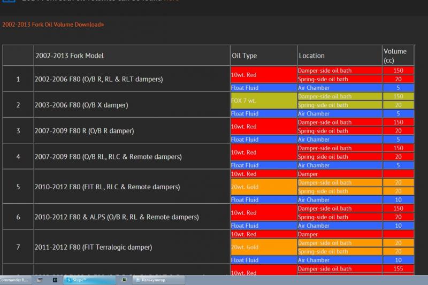The height and width of the screenshot is (285, 428).
Task: Click 'Float Fluid' cell in row 6
Action: 264,226
